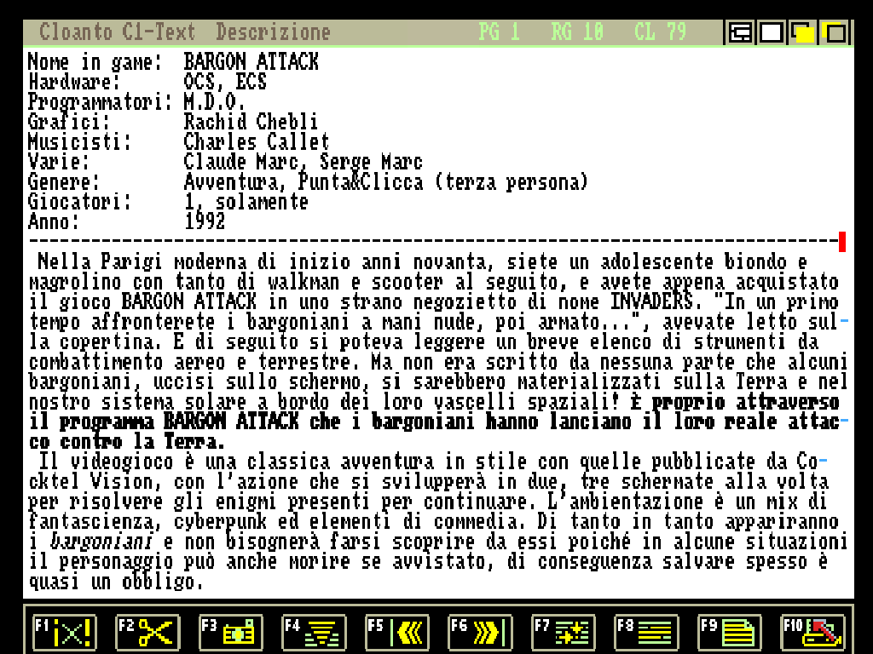
Task: Click the CL 79 column indicator
Action: [x=660, y=33]
